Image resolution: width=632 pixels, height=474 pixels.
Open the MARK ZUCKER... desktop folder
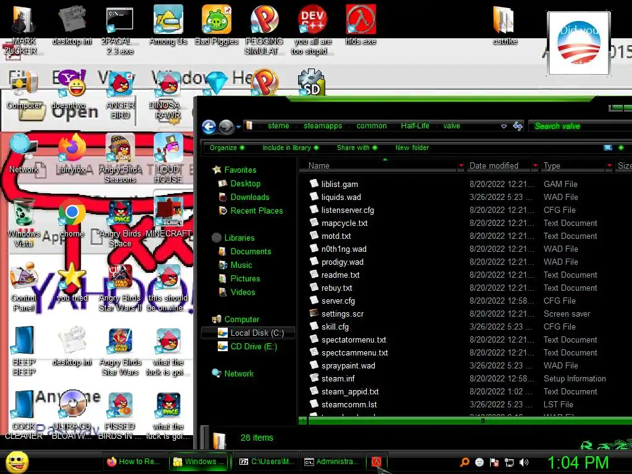pos(23,30)
